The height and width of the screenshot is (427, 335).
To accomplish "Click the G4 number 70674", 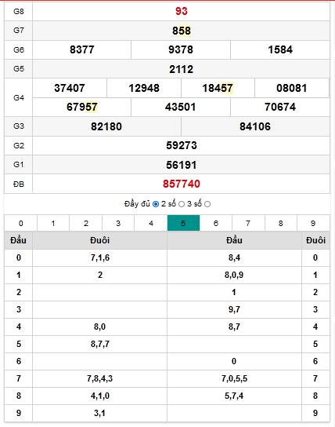I will click(280, 107).
